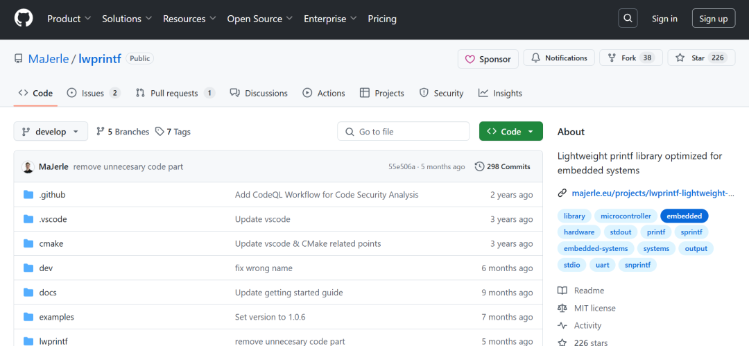
Task: Open the Readme book icon link
Action: 562,291
